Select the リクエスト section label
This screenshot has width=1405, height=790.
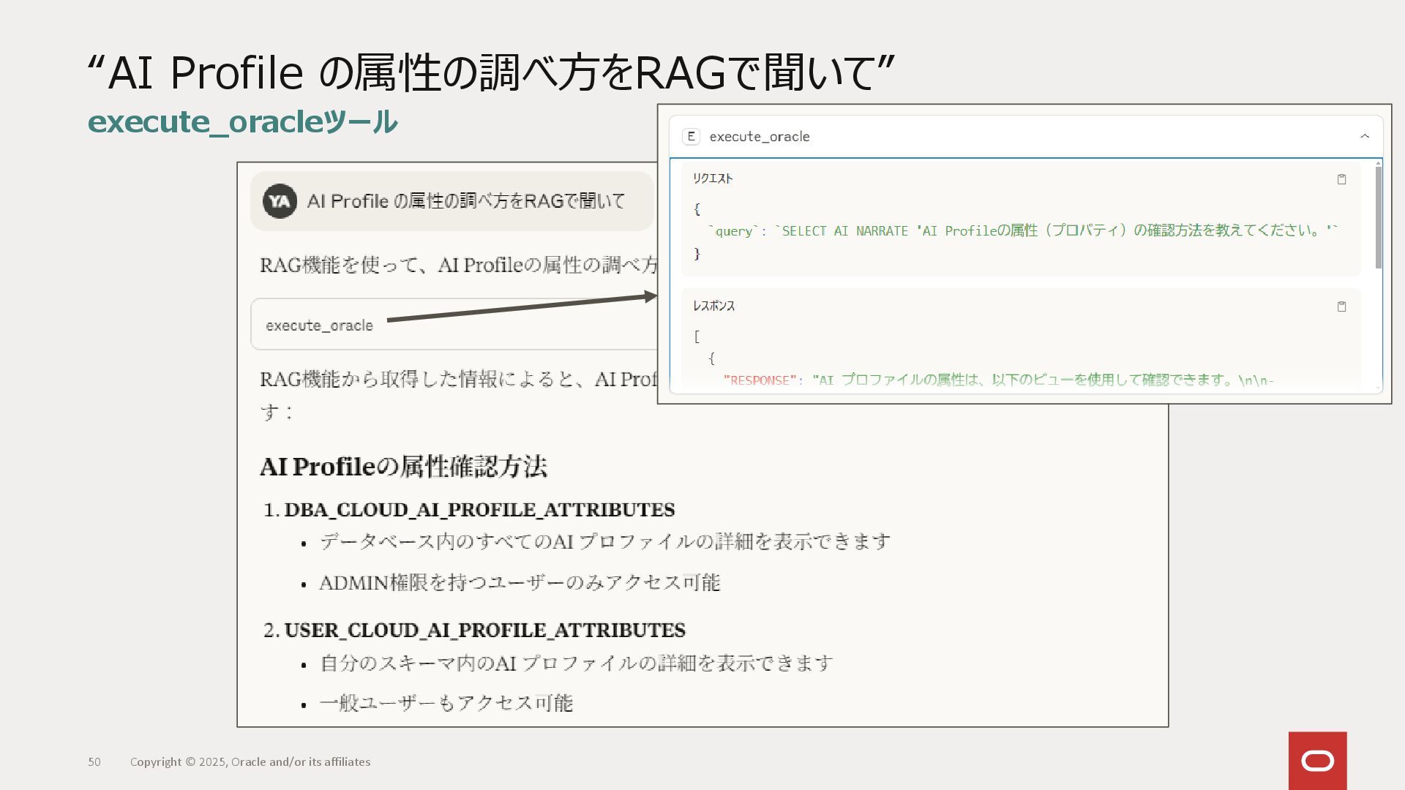(x=713, y=178)
